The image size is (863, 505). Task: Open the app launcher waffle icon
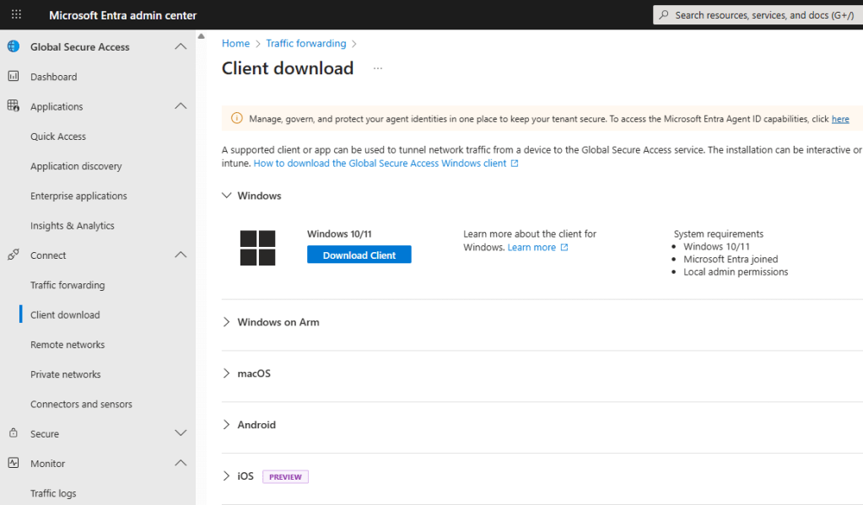pos(16,15)
